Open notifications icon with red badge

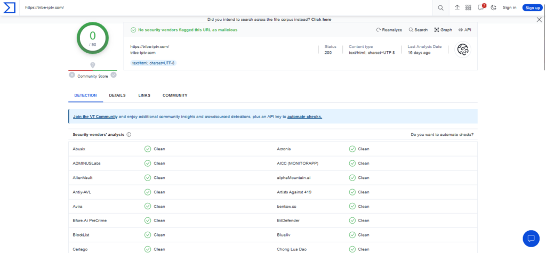click(x=481, y=7)
